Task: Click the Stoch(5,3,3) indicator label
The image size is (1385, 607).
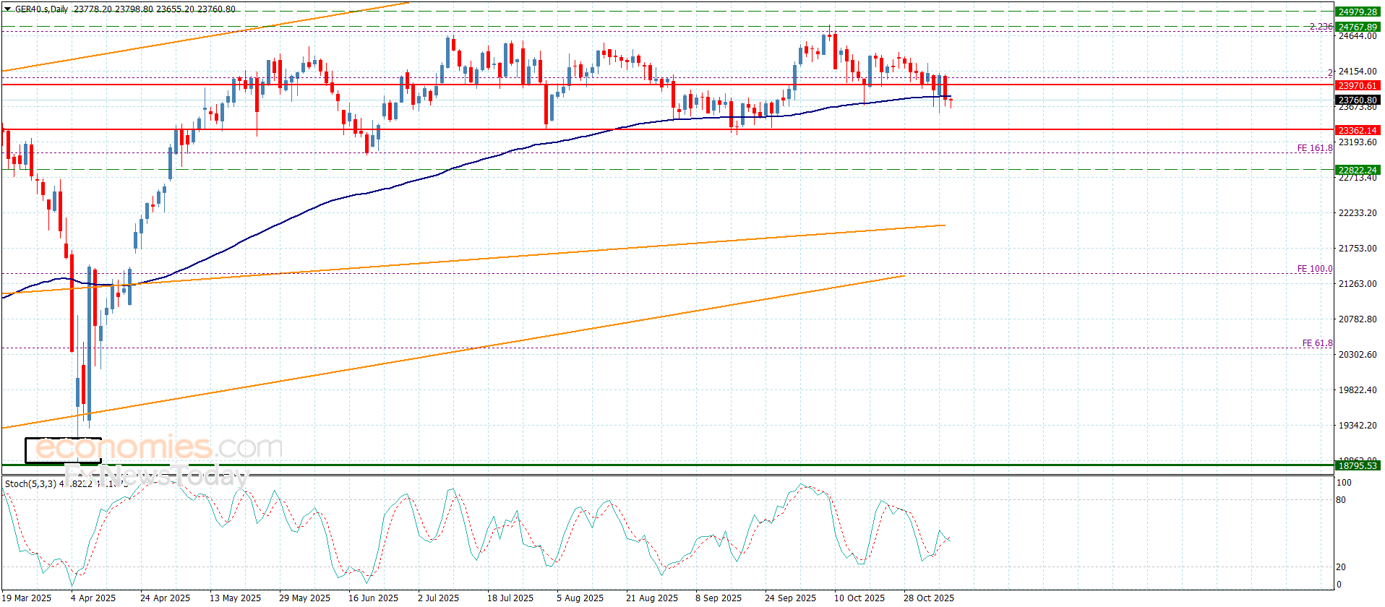Action: 30,483
